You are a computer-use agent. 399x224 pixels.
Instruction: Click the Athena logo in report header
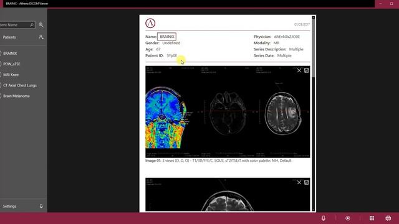pyautogui.click(x=150, y=23)
